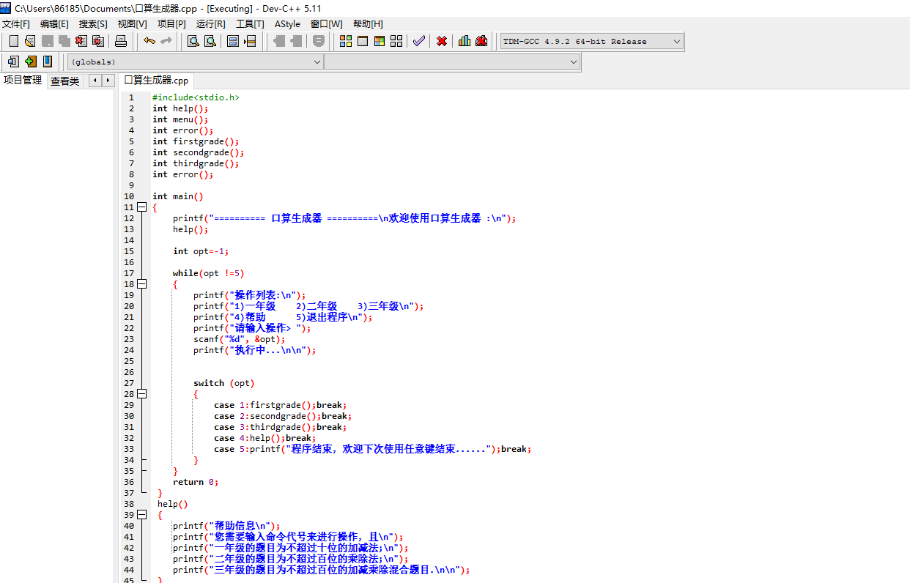Viewport: 910px width, 583px height.
Task: Select the 口算生成器.cpp editor tab
Action: [156, 81]
